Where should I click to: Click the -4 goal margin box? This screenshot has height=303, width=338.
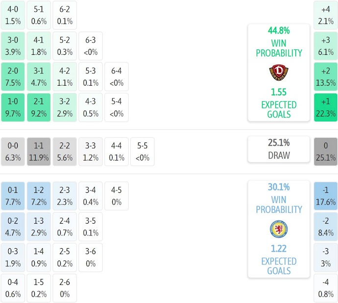(x=325, y=288)
